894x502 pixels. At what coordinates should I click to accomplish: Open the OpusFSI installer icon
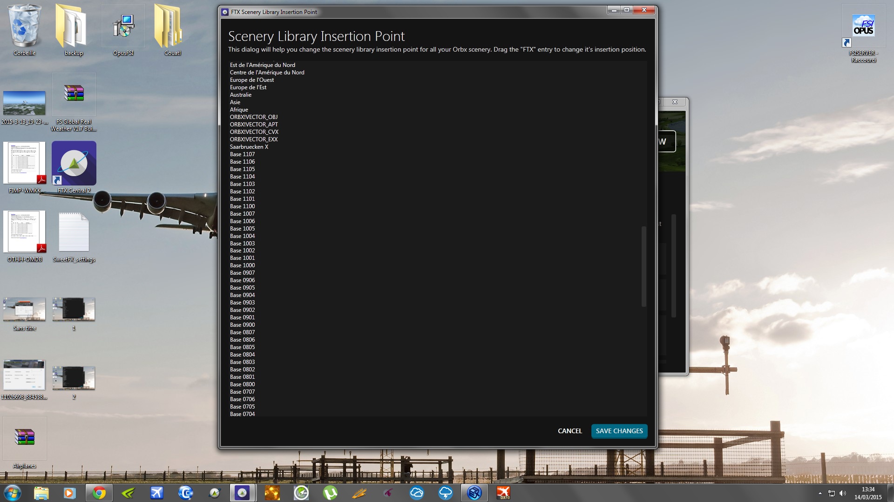coord(123,30)
